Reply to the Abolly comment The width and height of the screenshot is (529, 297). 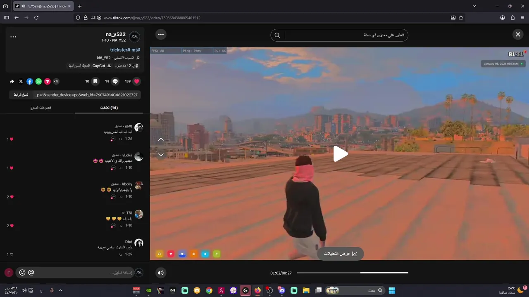pyautogui.click(x=121, y=197)
